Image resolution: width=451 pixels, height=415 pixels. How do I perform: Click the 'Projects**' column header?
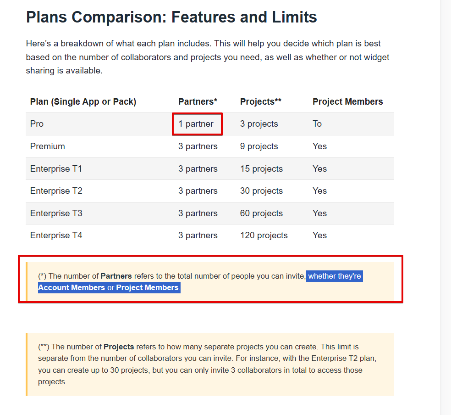pos(261,101)
